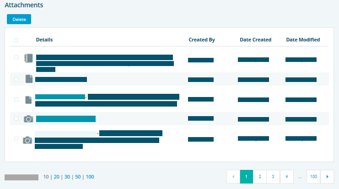Check the notebook attachment row checkbox
This screenshot has height=189, width=339.
(16, 57)
